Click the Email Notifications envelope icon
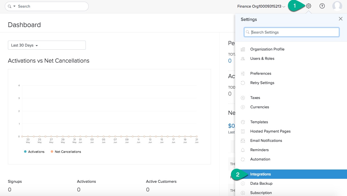The width and height of the screenshot is (347, 196). (x=243, y=141)
